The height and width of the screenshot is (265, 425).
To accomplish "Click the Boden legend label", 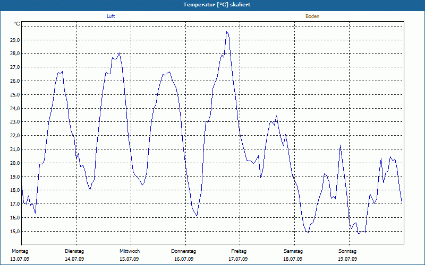I will [312, 16].
